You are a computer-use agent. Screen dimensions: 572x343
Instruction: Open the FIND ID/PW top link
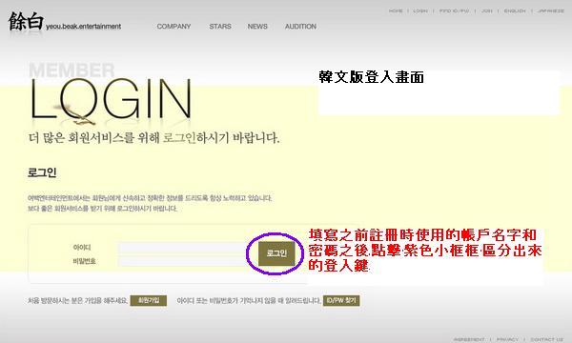[x=454, y=10]
